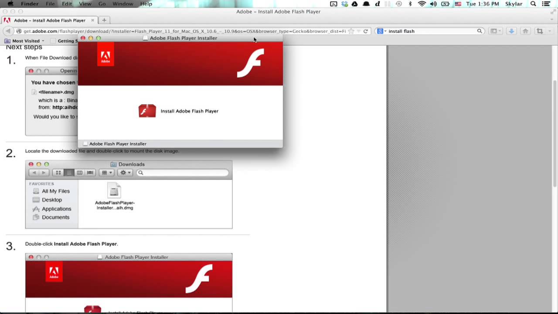558x314 pixels.
Task: Click the Flash logo in installer banner
Action: 251,63
